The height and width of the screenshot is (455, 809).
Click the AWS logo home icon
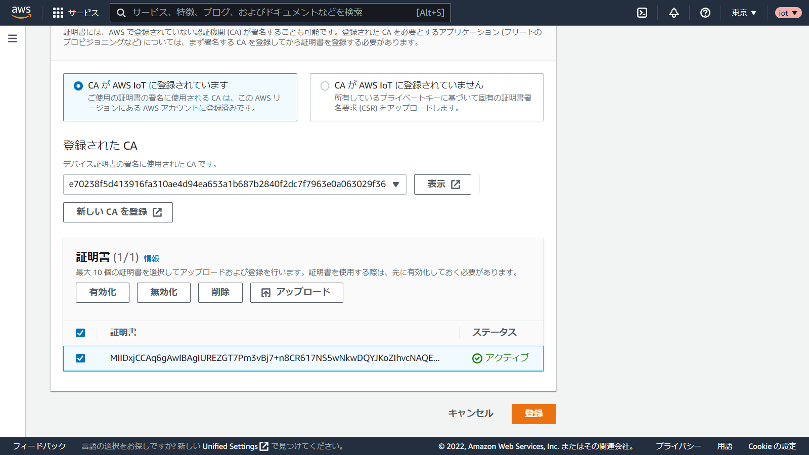click(21, 12)
